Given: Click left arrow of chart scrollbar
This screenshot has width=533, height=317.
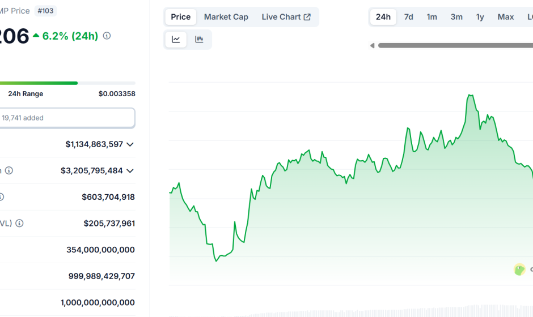Looking at the screenshot, I should point(372,45).
